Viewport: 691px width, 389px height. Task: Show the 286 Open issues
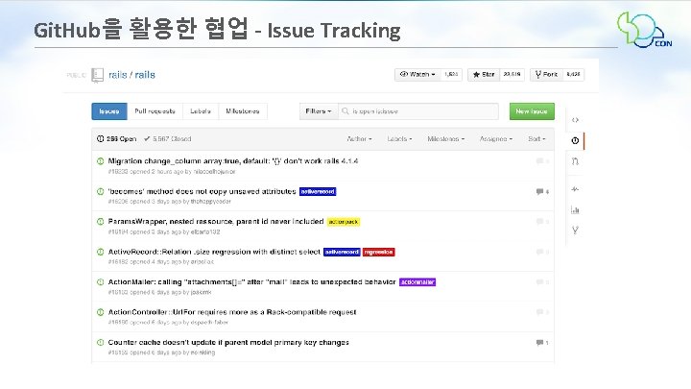(x=117, y=139)
